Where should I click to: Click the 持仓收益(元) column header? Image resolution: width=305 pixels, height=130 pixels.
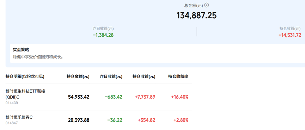(x=144, y=76)
